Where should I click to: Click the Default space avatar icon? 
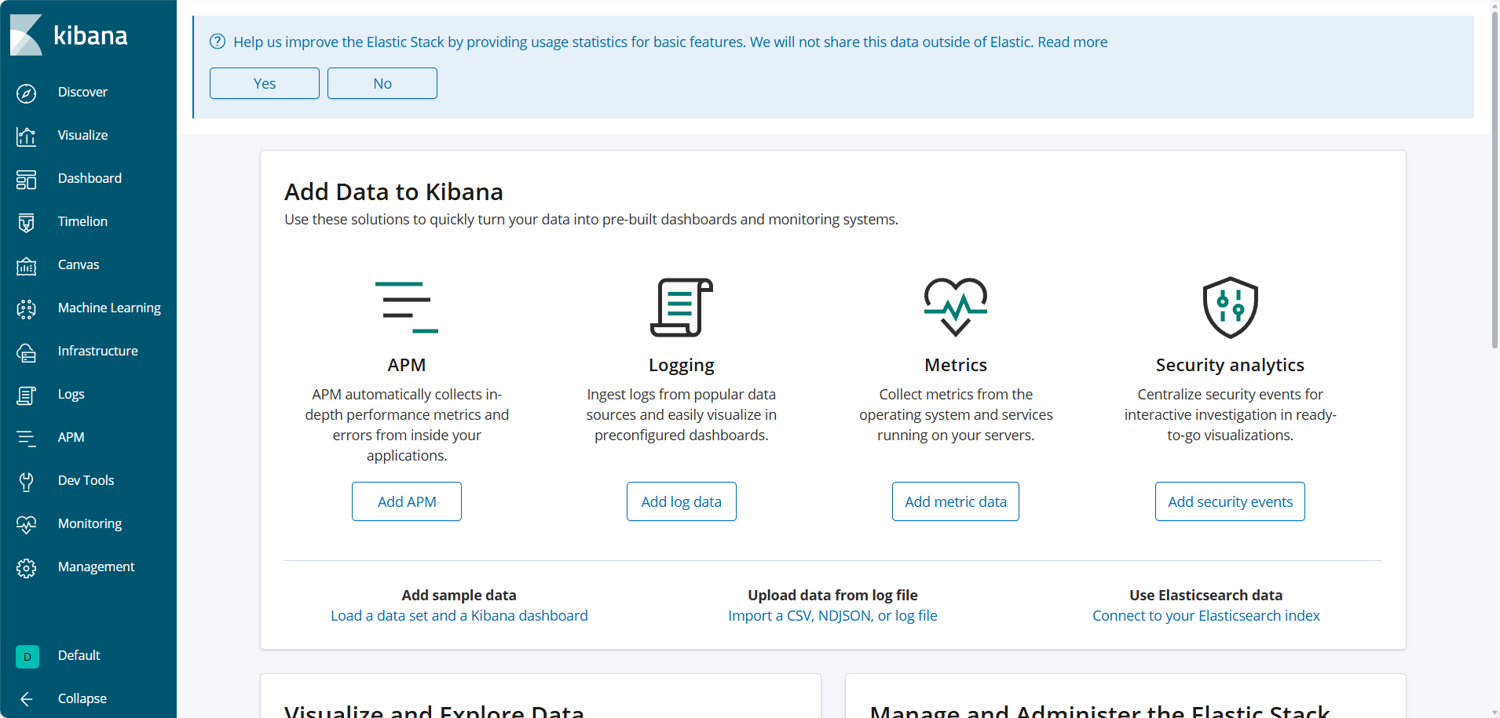[27, 657]
